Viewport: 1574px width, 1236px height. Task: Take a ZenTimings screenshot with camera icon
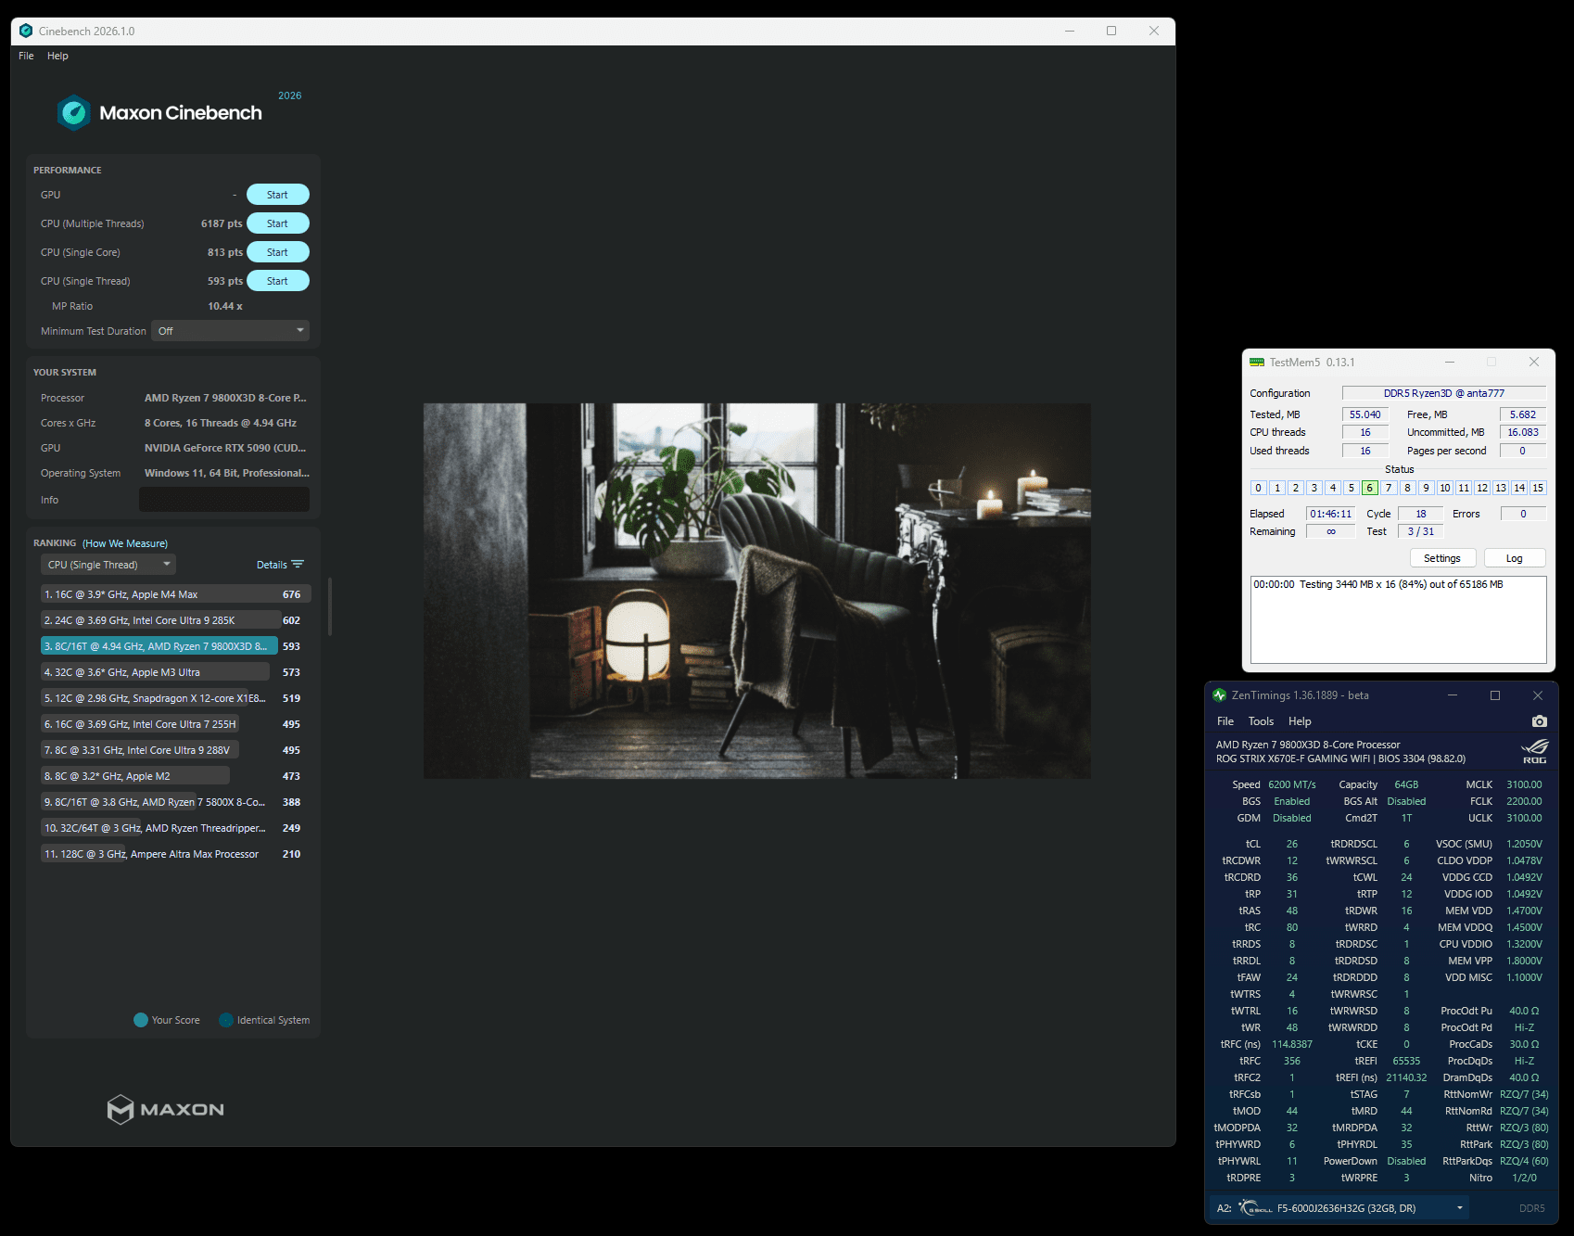[x=1539, y=721]
